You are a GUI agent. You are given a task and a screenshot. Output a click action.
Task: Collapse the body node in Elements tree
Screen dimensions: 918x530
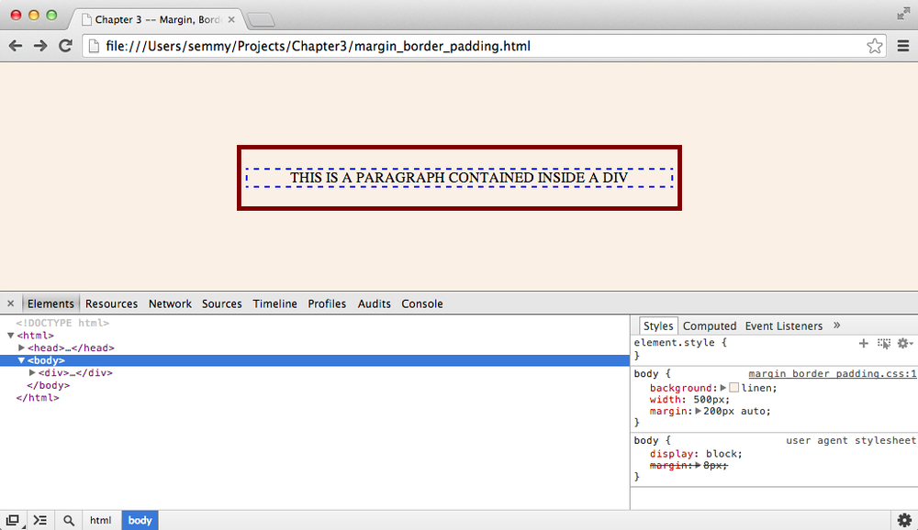click(x=21, y=359)
